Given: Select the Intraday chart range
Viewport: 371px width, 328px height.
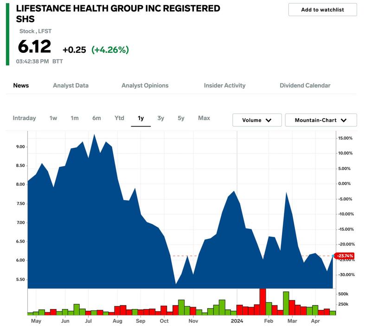Looking at the screenshot, I should coord(25,118).
